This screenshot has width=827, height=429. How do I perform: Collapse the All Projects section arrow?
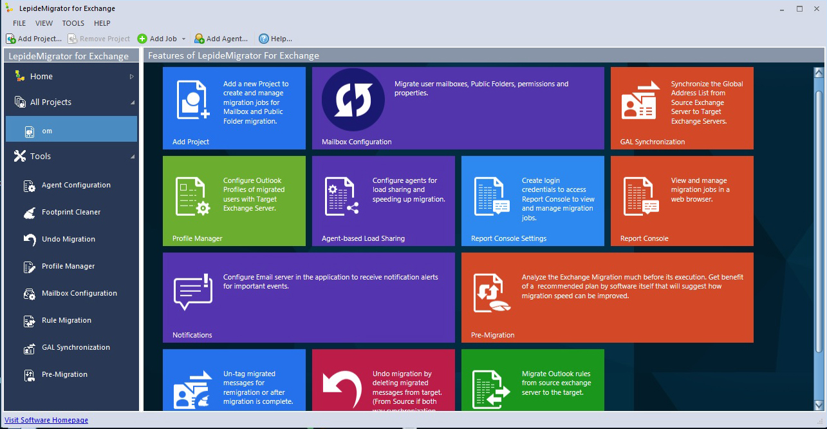pyautogui.click(x=132, y=102)
